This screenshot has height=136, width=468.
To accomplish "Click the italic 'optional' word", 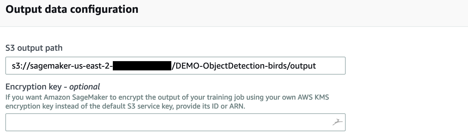I will coord(84,87).
